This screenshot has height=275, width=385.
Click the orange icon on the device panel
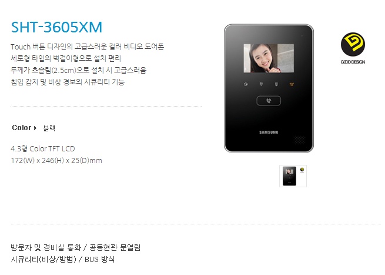(x=292, y=84)
